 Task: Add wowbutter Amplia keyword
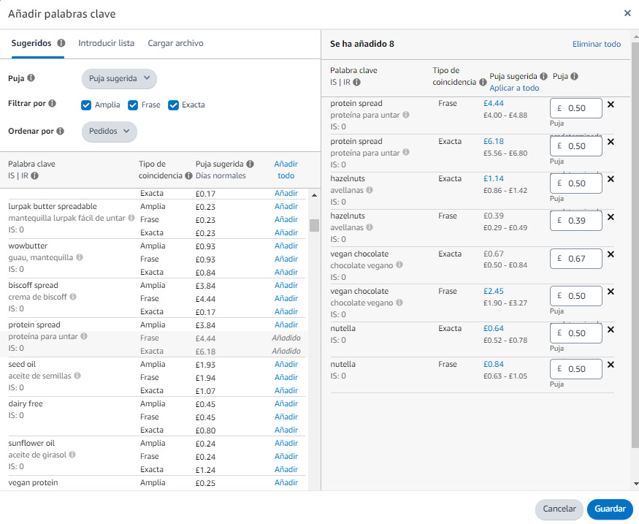coord(286,246)
